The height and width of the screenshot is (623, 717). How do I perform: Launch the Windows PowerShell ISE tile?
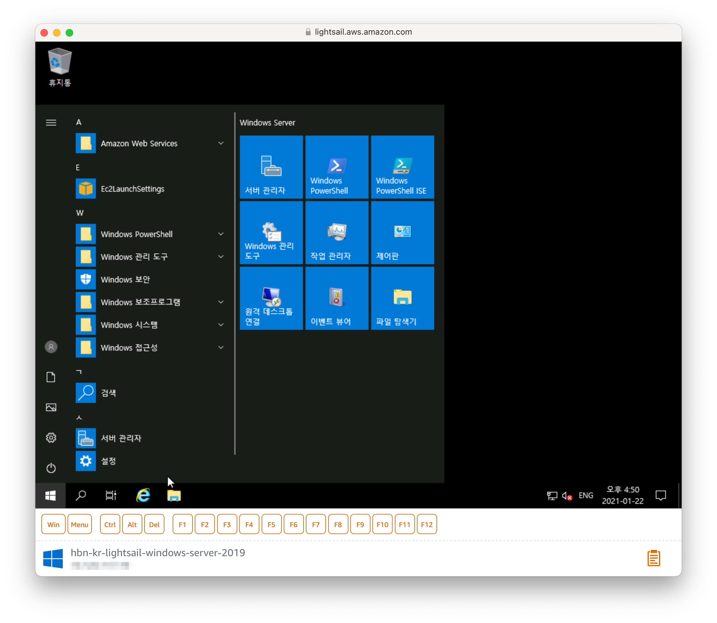pos(402,167)
